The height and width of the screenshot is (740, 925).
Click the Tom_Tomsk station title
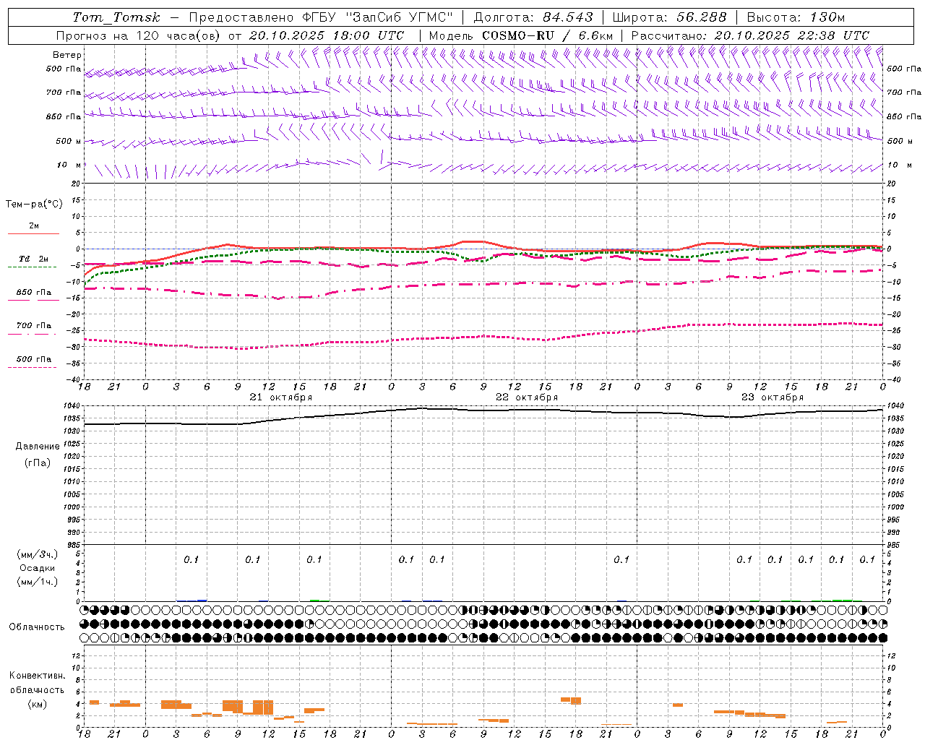coord(116,17)
